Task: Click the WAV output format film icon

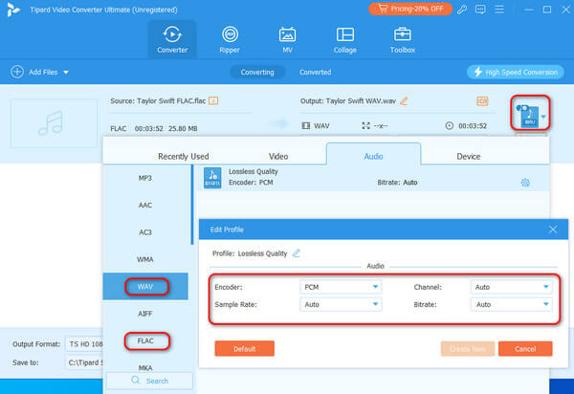Action: [x=306, y=126]
